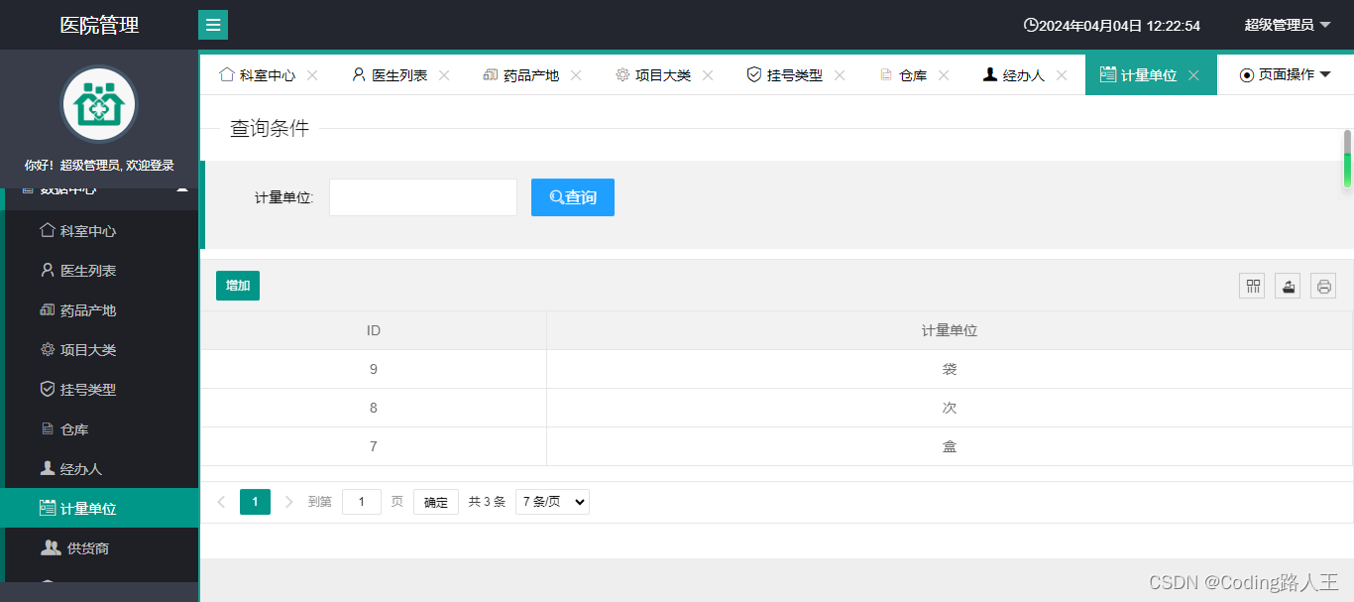Select the table cell 袋

(950, 369)
